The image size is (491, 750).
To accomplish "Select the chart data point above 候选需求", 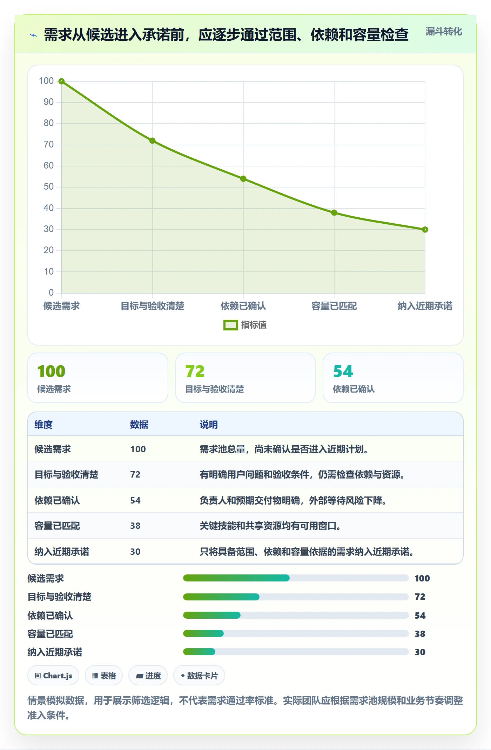I will [x=61, y=81].
